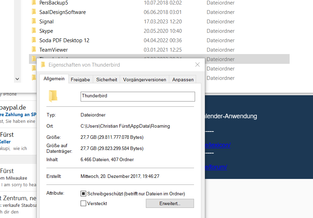Enable the Versteckt checkbox

pos(83,203)
